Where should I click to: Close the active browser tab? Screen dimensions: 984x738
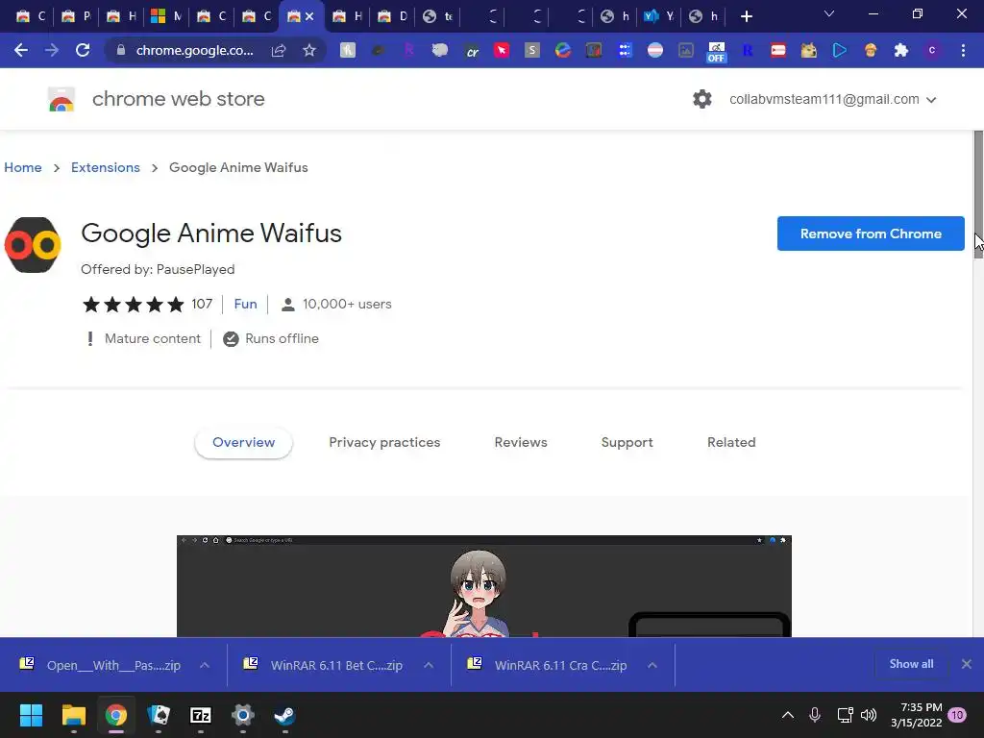pyautogui.click(x=309, y=17)
